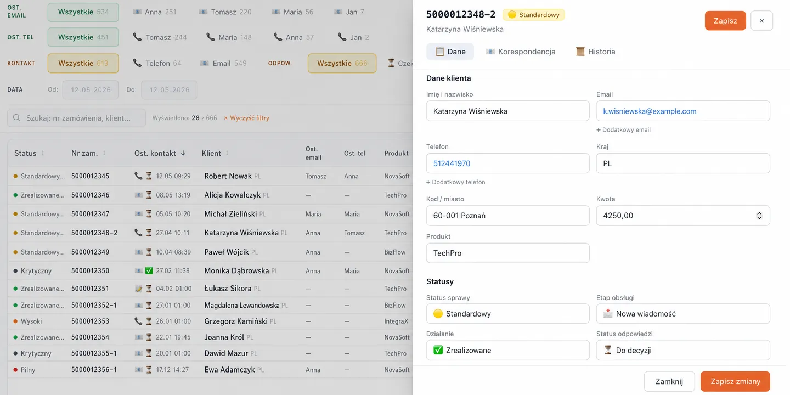Click the Email field k.wisniewska@example.com

pyautogui.click(x=683, y=111)
